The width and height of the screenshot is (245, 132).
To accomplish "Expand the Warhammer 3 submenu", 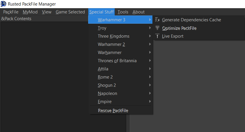I will [120, 20].
